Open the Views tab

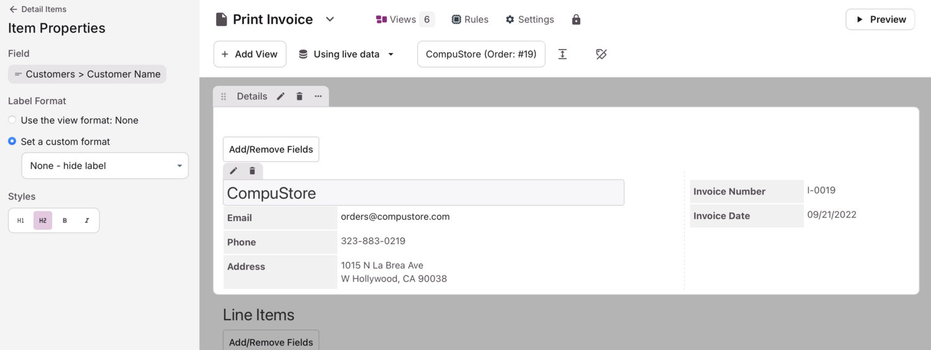point(404,19)
